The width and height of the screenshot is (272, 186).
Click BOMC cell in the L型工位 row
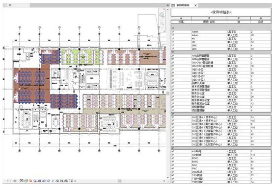209,158
